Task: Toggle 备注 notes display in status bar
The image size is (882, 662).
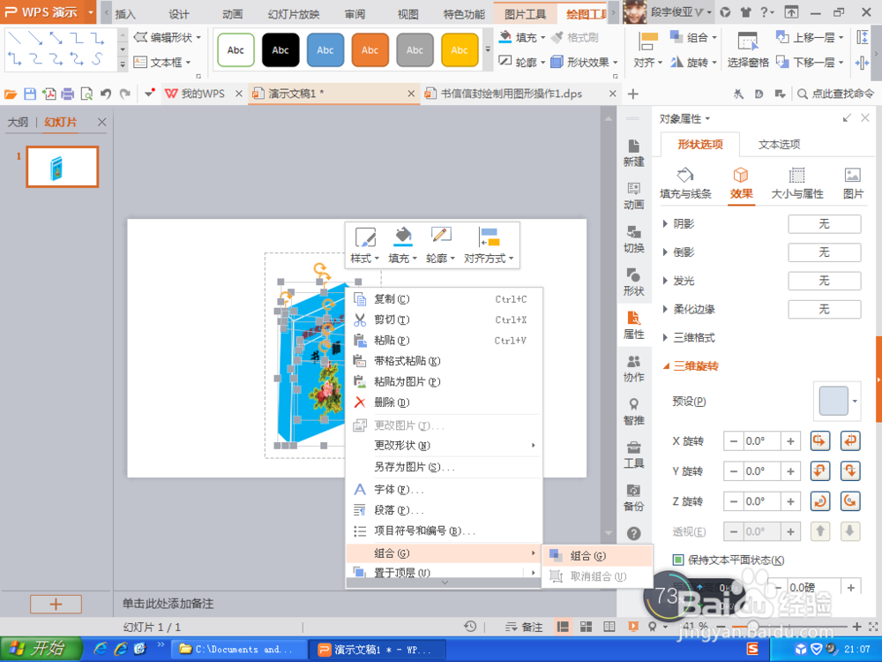Action: coord(524,627)
